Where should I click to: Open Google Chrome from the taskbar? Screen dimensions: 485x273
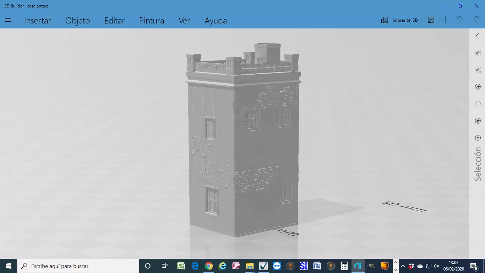coord(208,266)
